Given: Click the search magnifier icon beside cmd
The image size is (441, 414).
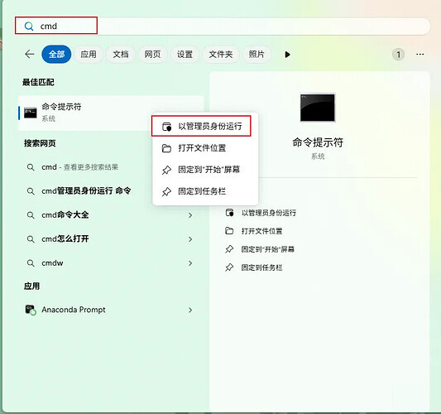Looking at the screenshot, I should point(29,26).
